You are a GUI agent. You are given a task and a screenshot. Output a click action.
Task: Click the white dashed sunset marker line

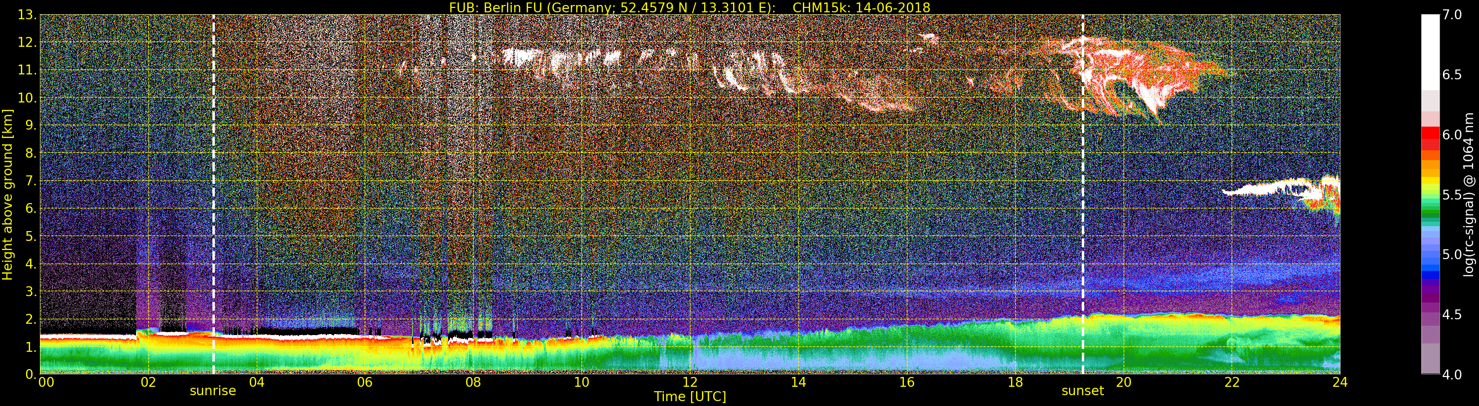coord(1083,194)
